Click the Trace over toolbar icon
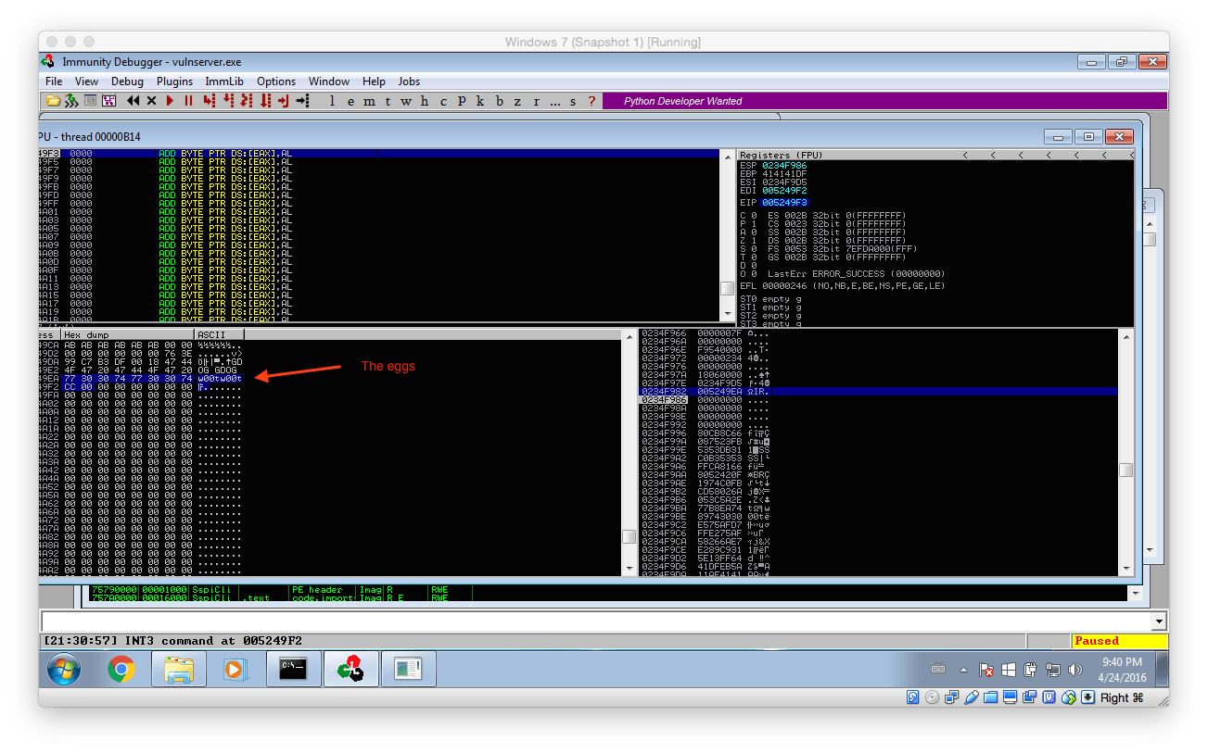The width and height of the screenshot is (1208, 753). 265,101
